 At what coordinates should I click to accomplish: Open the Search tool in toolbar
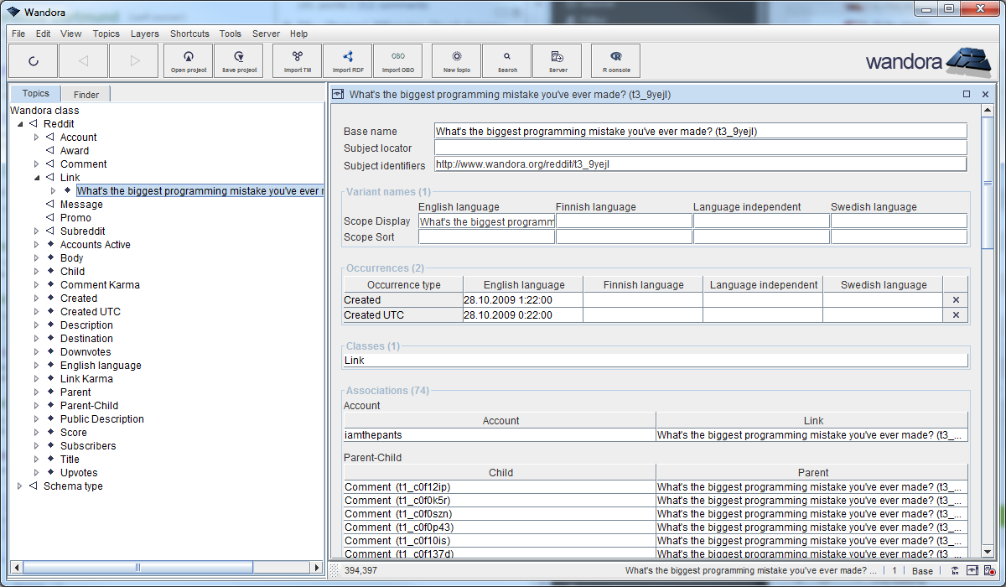click(x=506, y=61)
